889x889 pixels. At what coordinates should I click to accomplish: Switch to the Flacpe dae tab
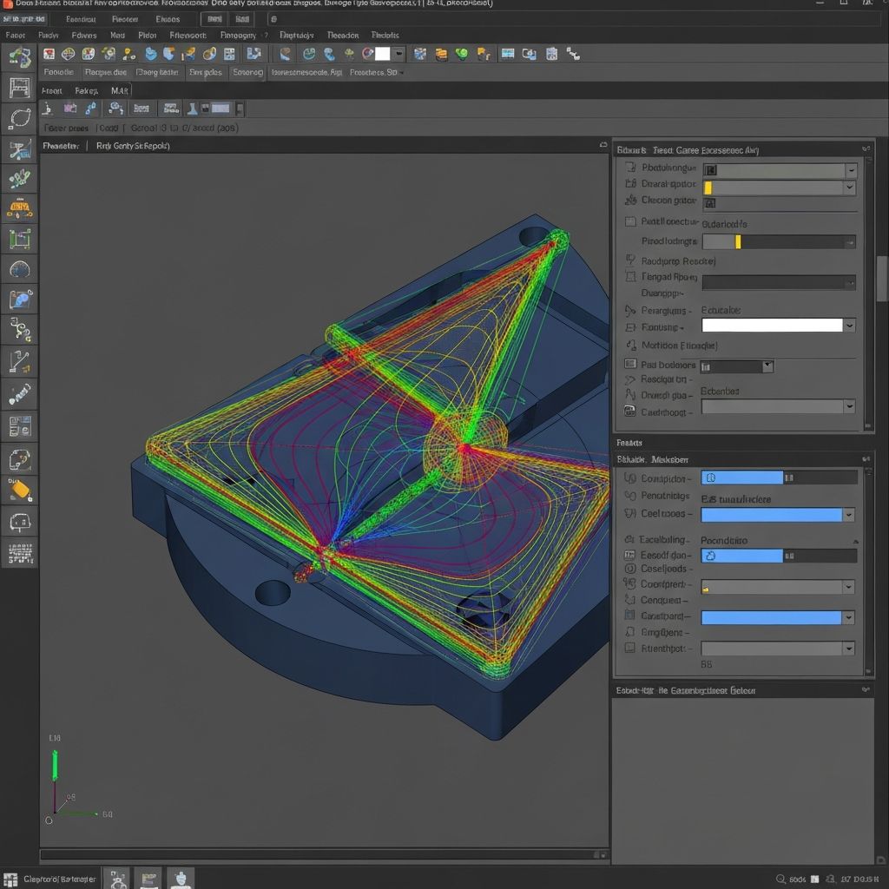point(105,73)
